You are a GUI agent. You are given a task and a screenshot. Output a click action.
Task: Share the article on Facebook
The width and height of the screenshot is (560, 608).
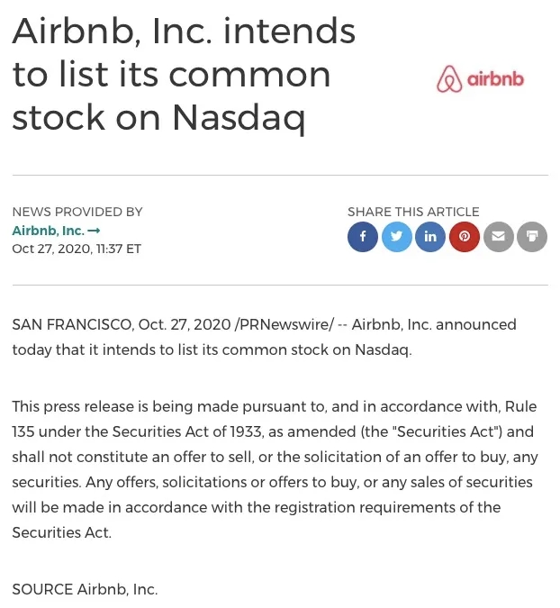pyautogui.click(x=363, y=237)
